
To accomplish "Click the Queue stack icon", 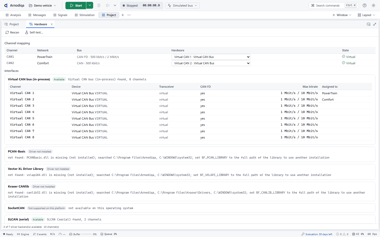I will [102, 234].
